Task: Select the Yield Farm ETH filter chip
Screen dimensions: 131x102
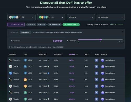Action: pyautogui.click(x=54, y=25)
